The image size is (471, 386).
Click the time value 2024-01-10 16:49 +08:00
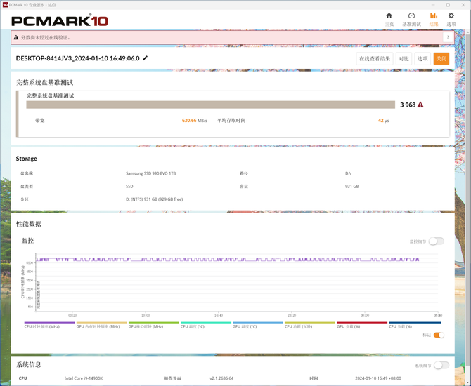coord(378,378)
